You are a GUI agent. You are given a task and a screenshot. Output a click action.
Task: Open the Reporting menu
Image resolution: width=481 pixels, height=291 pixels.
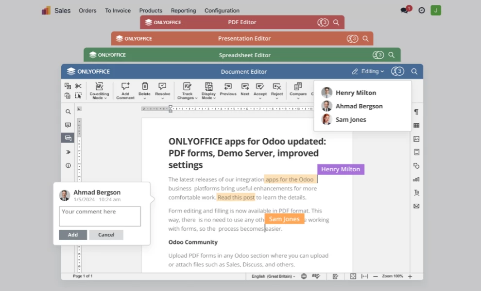pyautogui.click(x=184, y=10)
